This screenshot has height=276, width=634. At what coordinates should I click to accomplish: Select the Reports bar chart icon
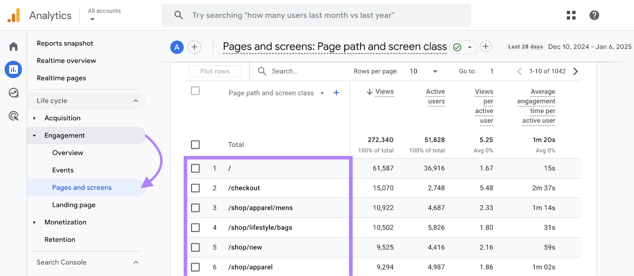point(13,70)
